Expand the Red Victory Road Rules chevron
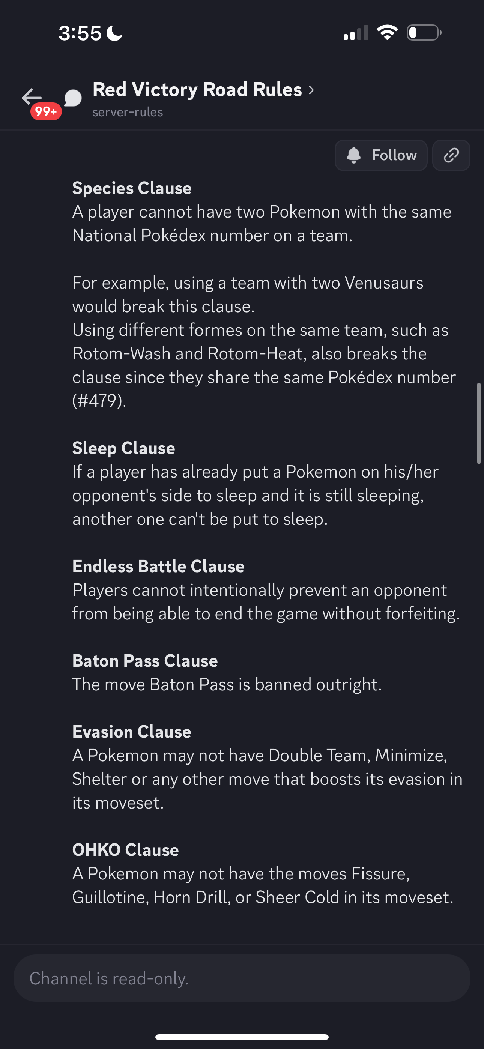The width and height of the screenshot is (484, 1049). (x=311, y=90)
